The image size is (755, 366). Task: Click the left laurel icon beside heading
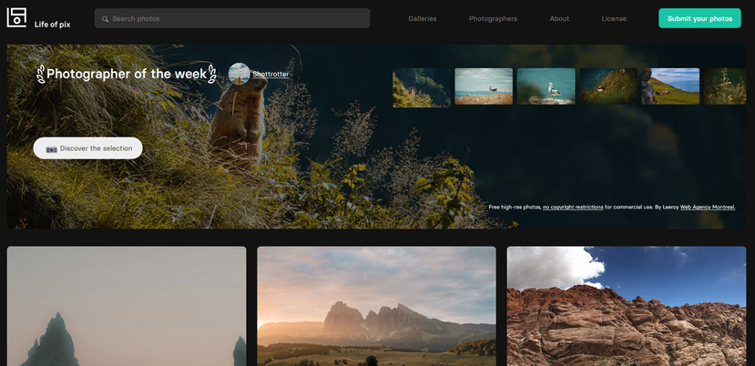[x=40, y=74]
